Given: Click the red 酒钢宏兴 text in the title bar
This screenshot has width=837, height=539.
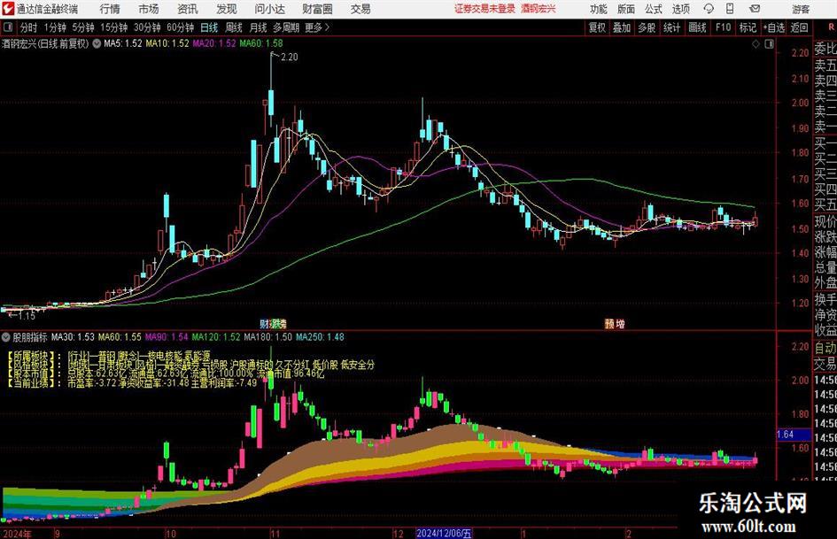Looking at the screenshot, I should click(x=539, y=9).
